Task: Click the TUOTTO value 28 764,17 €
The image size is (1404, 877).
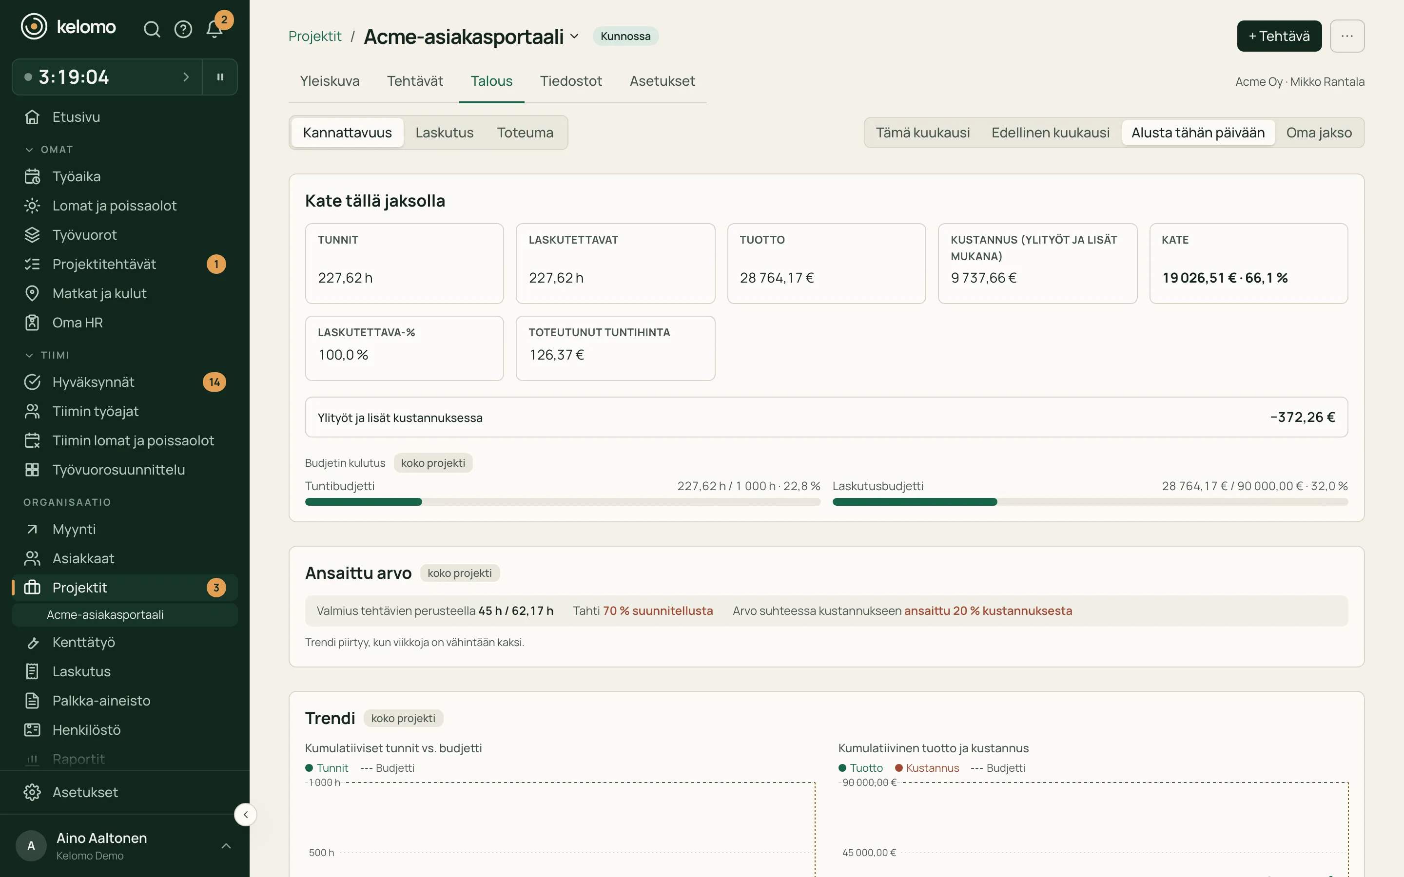Action: coord(776,278)
